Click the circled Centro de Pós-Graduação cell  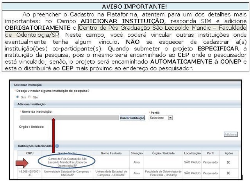[x=67, y=162]
